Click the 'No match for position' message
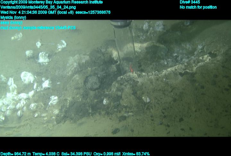The width and height of the screenshot is (231, 156). [198, 7]
